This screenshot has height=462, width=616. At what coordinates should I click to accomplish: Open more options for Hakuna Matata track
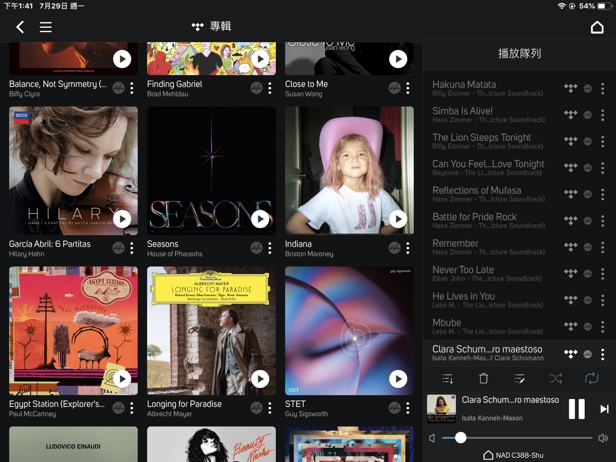click(603, 88)
